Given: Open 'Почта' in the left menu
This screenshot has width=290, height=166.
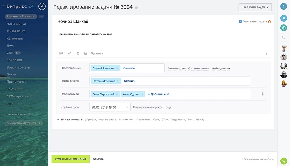Looking at the screenshot, I should (x=12, y=74).
